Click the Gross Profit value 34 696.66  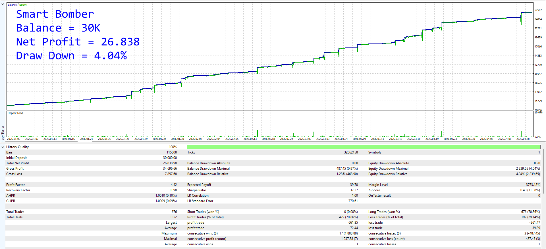tap(170, 169)
